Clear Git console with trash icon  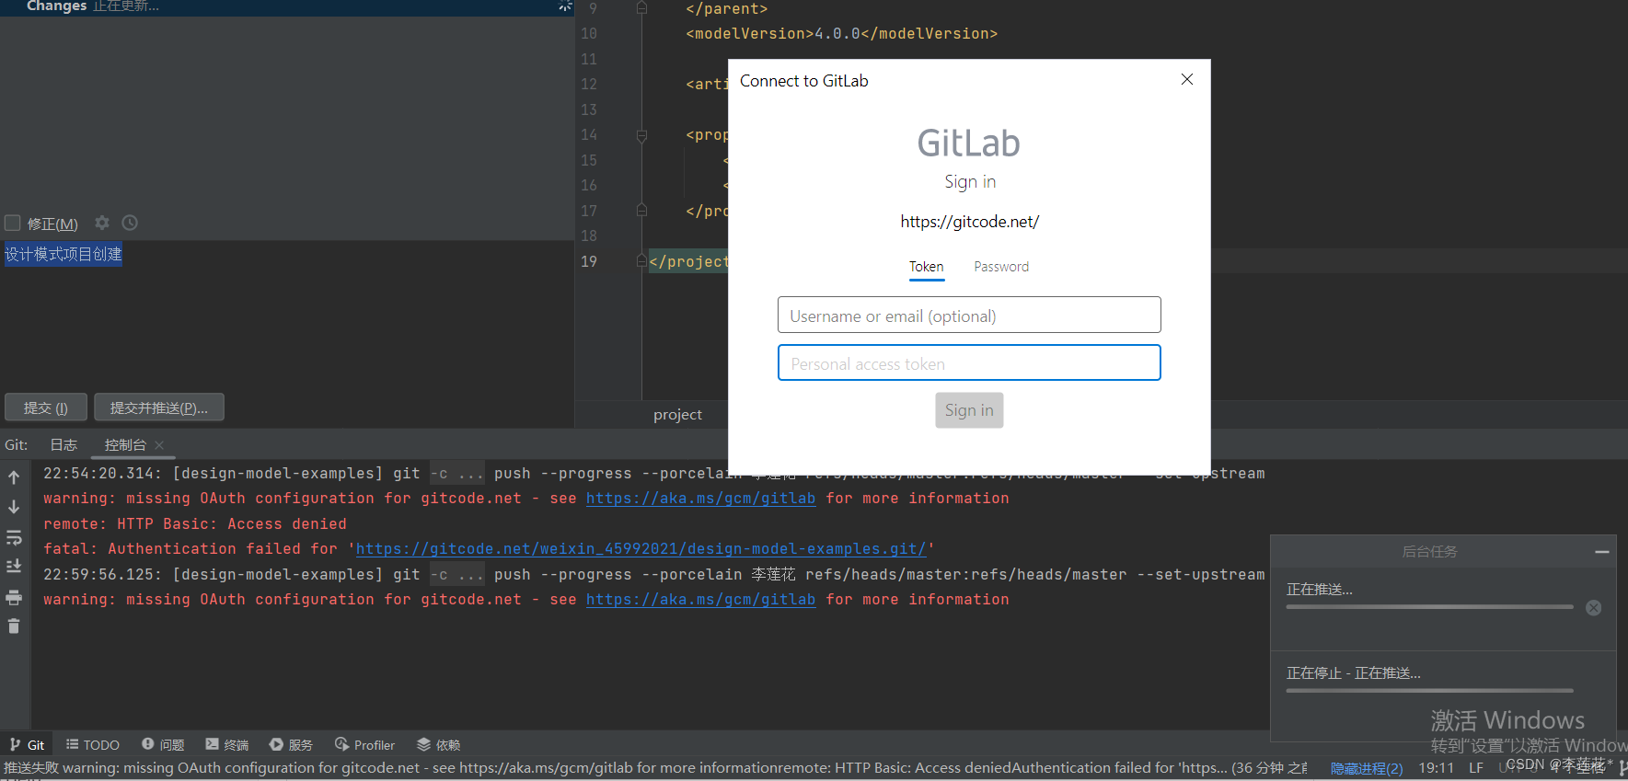coord(14,626)
